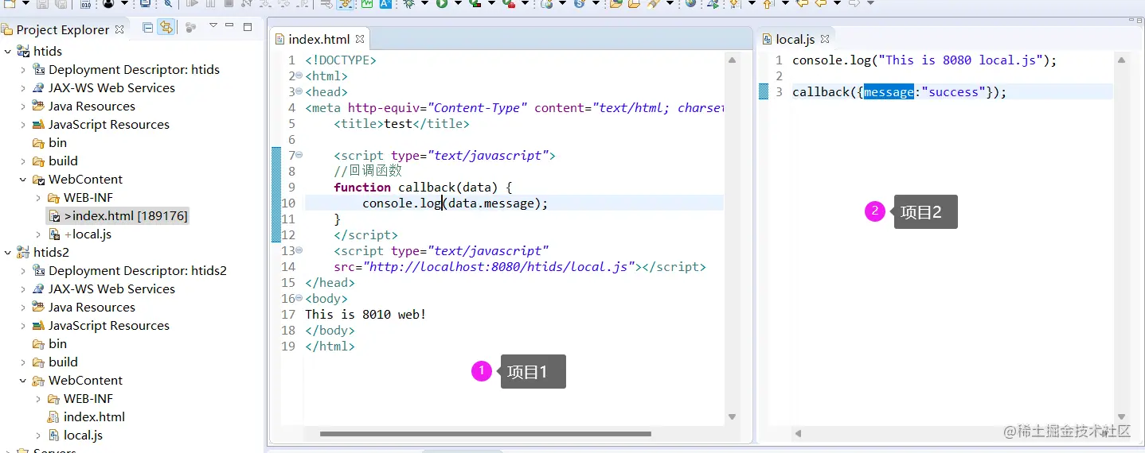Click the index.html horizontal scrollbar thumb
This screenshot has height=453, width=1145.
(x=485, y=434)
